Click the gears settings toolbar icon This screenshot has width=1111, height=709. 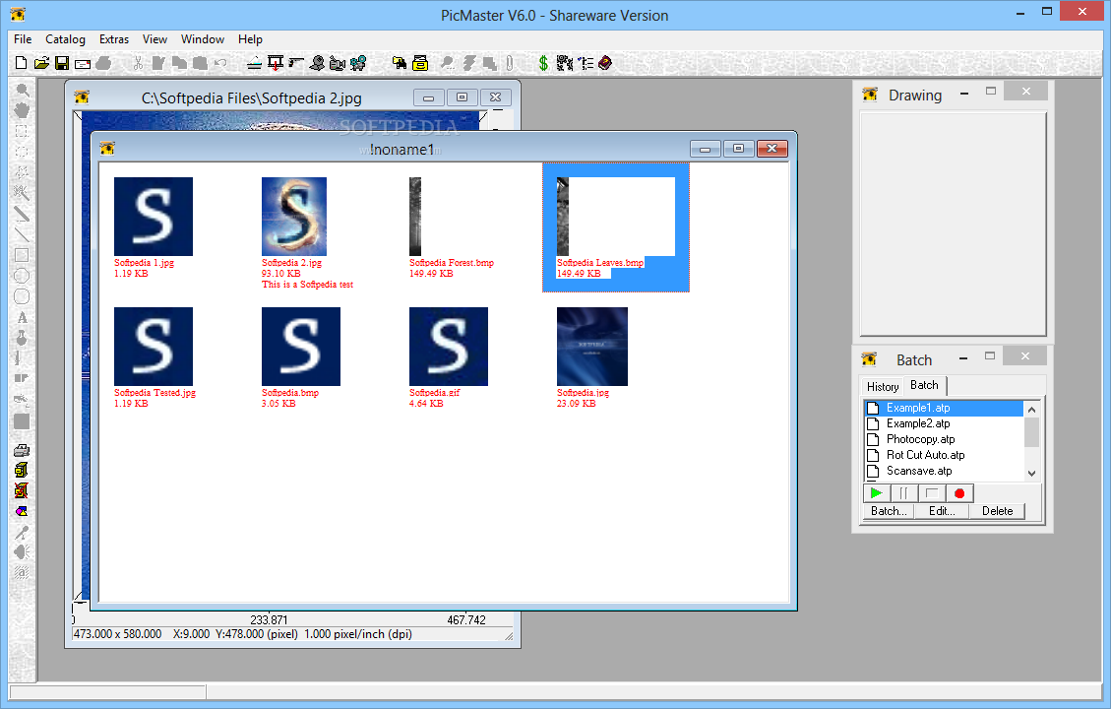pyautogui.click(x=565, y=63)
